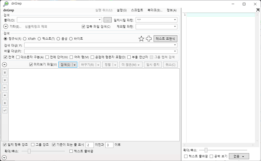Click the 기타(E)... label

(x=15, y=26)
